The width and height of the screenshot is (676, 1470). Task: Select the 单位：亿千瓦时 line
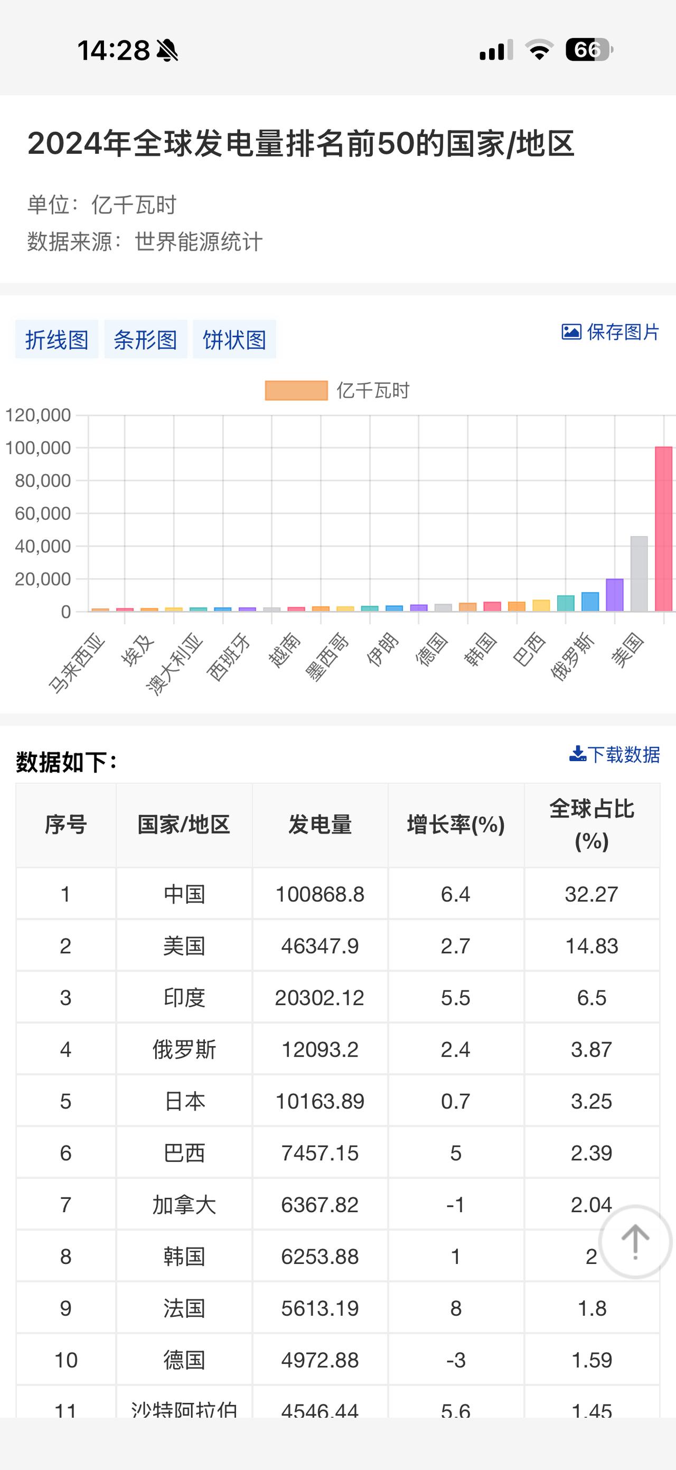coord(102,205)
